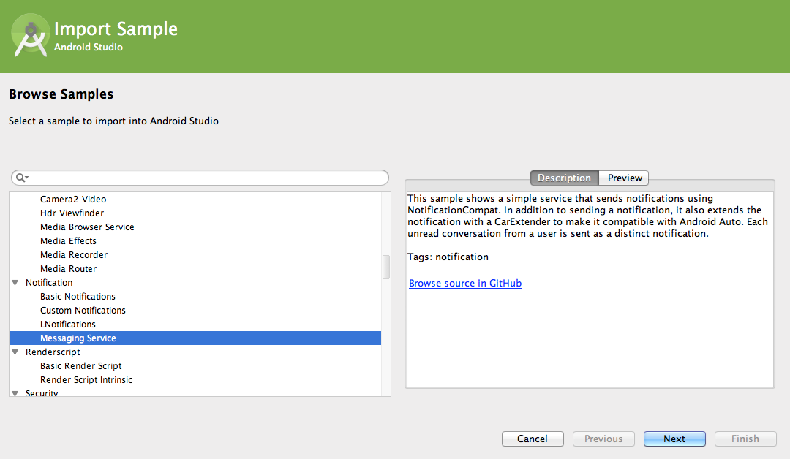Switch to the Description tab

click(564, 178)
